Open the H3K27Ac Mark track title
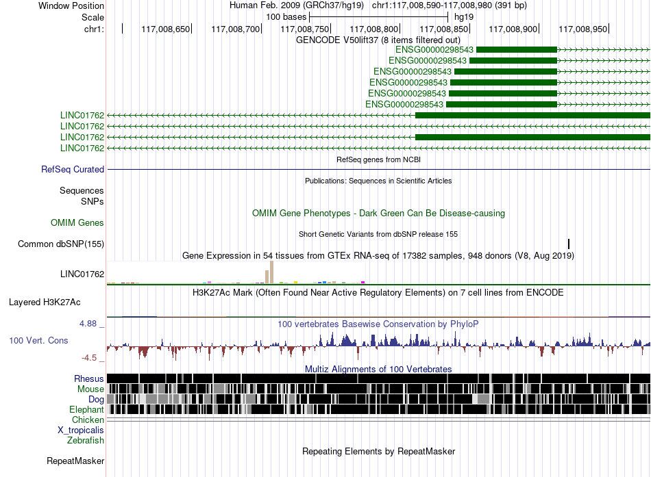The height and width of the screenshot is (477, 651). tap(378, 292)
